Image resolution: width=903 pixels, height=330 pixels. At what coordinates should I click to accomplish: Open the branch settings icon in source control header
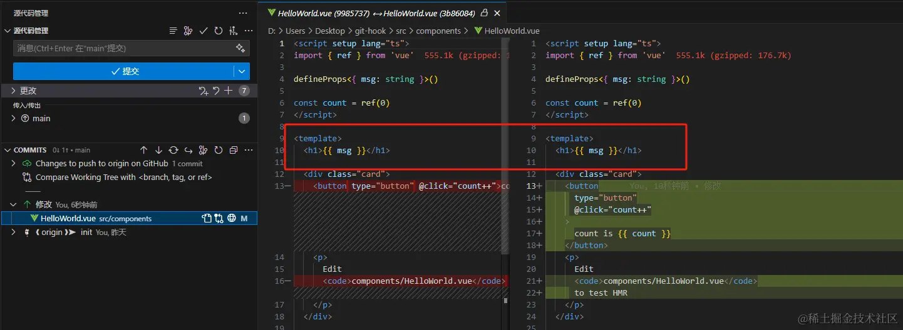pyautogui.click(x=233, y=31)
